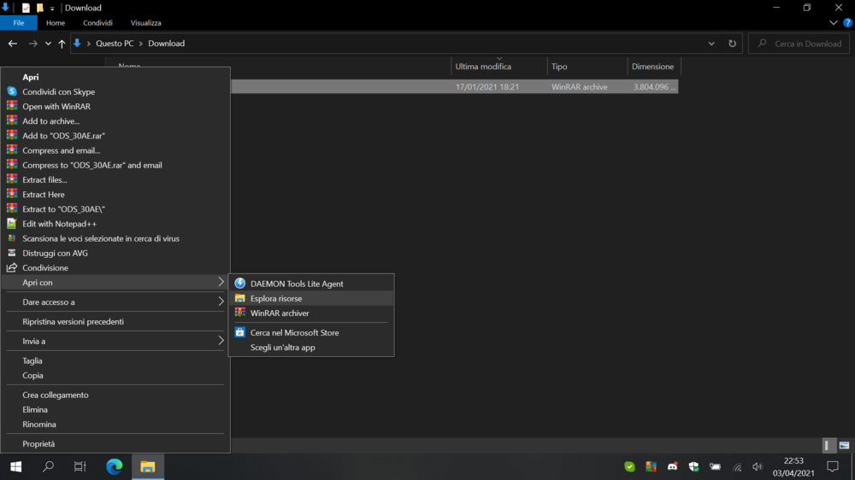
Task: Expand the Apri con submenu arrow
Action: coord(221,282)
